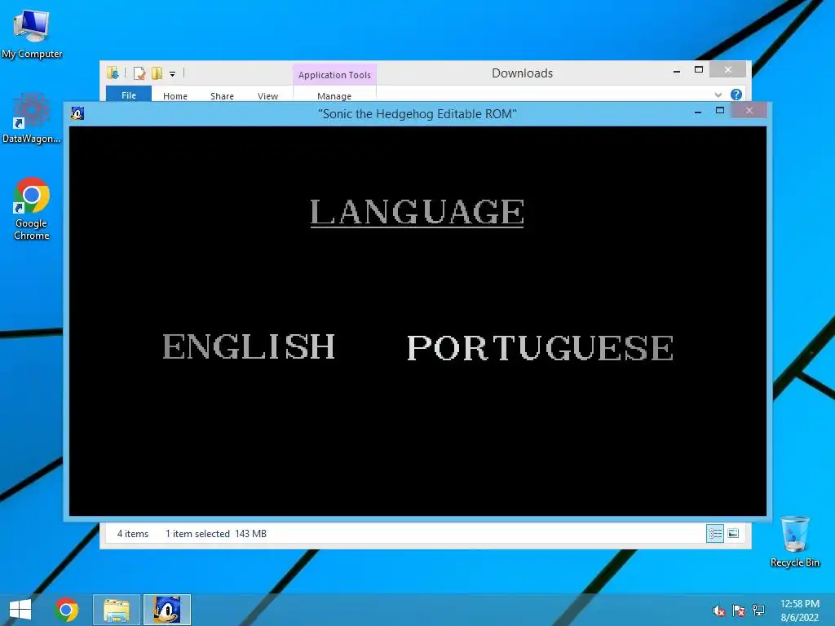Open Action Center flag tray icon
Viewport: 835px width, 626px height.
(x=739, y=611)
